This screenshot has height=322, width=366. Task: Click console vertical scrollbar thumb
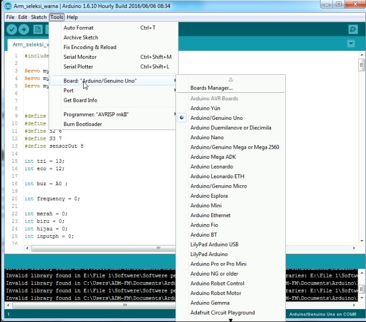click(362, 289)
